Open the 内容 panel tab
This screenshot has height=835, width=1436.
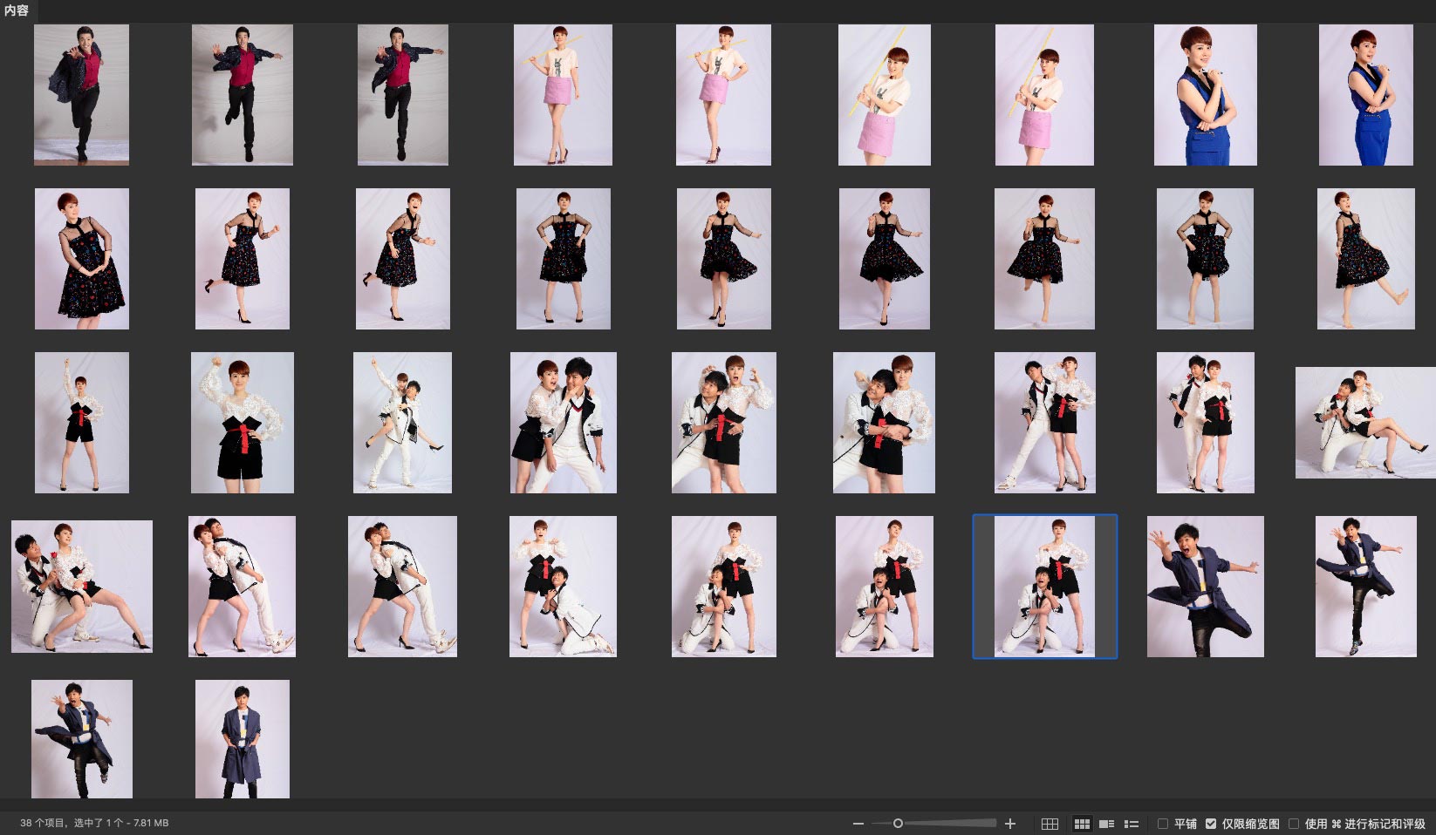click(x=17, y=10)
